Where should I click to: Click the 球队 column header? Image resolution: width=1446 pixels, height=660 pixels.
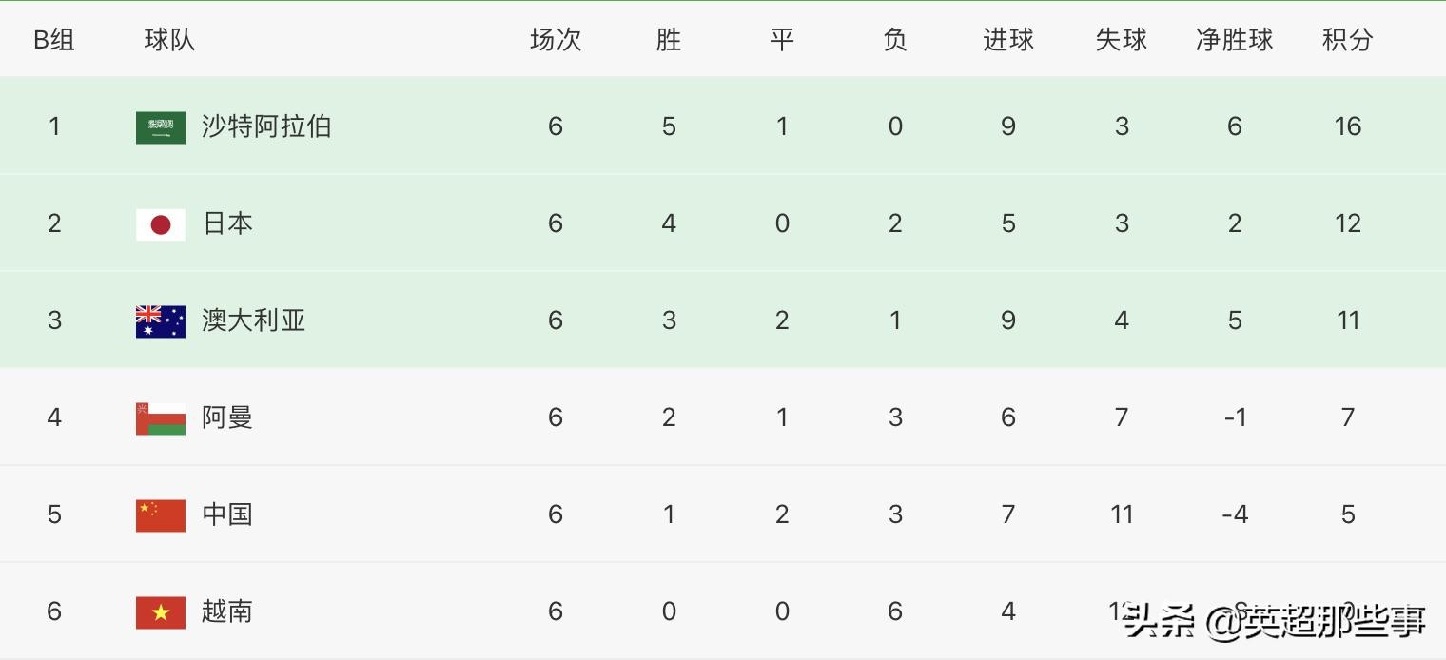pyautogui.click(x=169, y=40)
